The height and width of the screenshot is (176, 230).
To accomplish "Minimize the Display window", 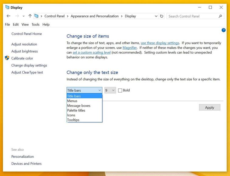I will point(200,7).
